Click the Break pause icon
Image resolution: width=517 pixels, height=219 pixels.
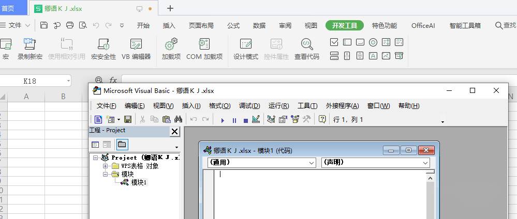click(234, 120)
